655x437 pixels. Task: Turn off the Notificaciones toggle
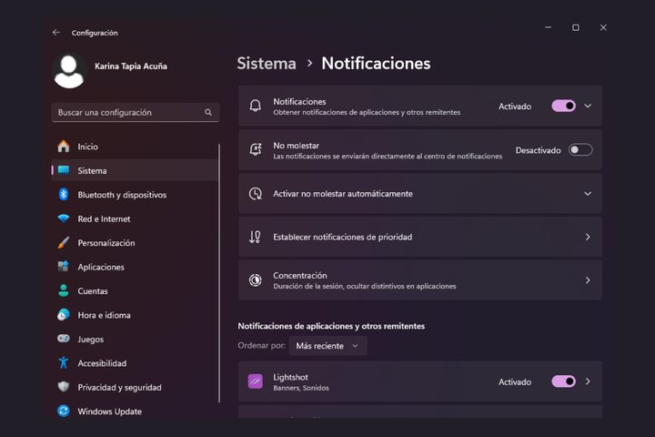coord(563,106)
